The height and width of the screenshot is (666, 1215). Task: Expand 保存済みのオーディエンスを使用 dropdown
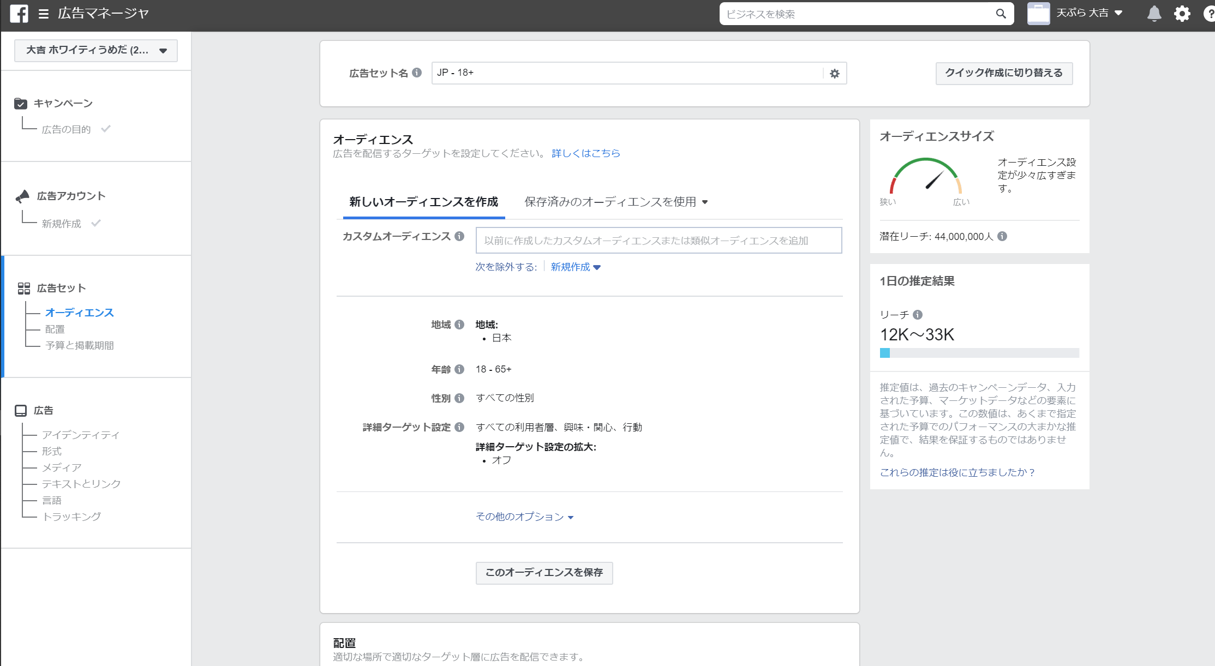616,202
